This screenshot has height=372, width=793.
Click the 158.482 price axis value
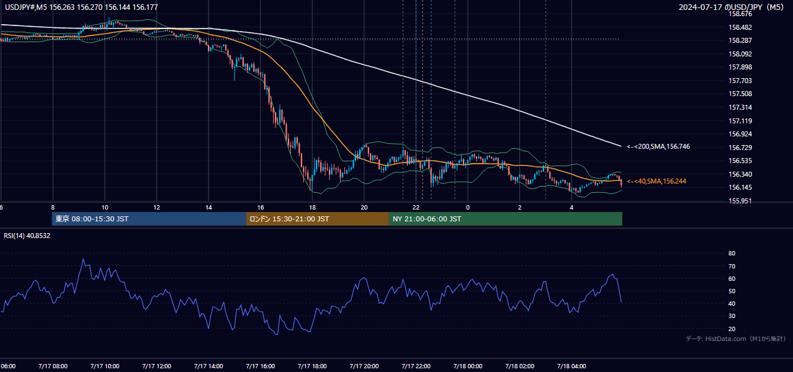[x=740, y=27]
